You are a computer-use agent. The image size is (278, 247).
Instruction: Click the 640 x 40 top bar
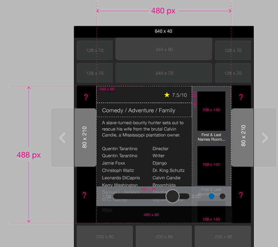point(164,31)
